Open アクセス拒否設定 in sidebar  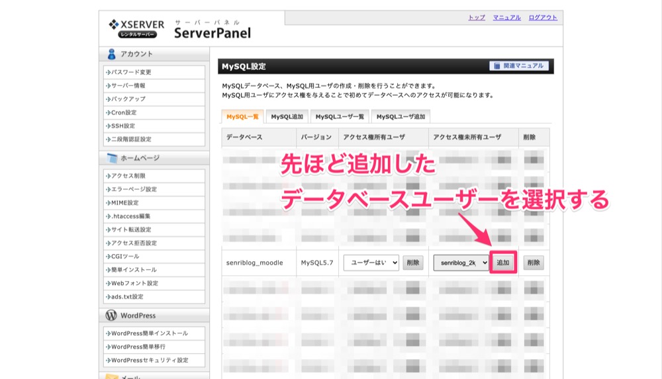tap(154, 243)
